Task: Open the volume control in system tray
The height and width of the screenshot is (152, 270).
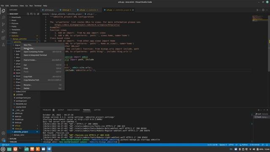Action: [x=254, y=149]
